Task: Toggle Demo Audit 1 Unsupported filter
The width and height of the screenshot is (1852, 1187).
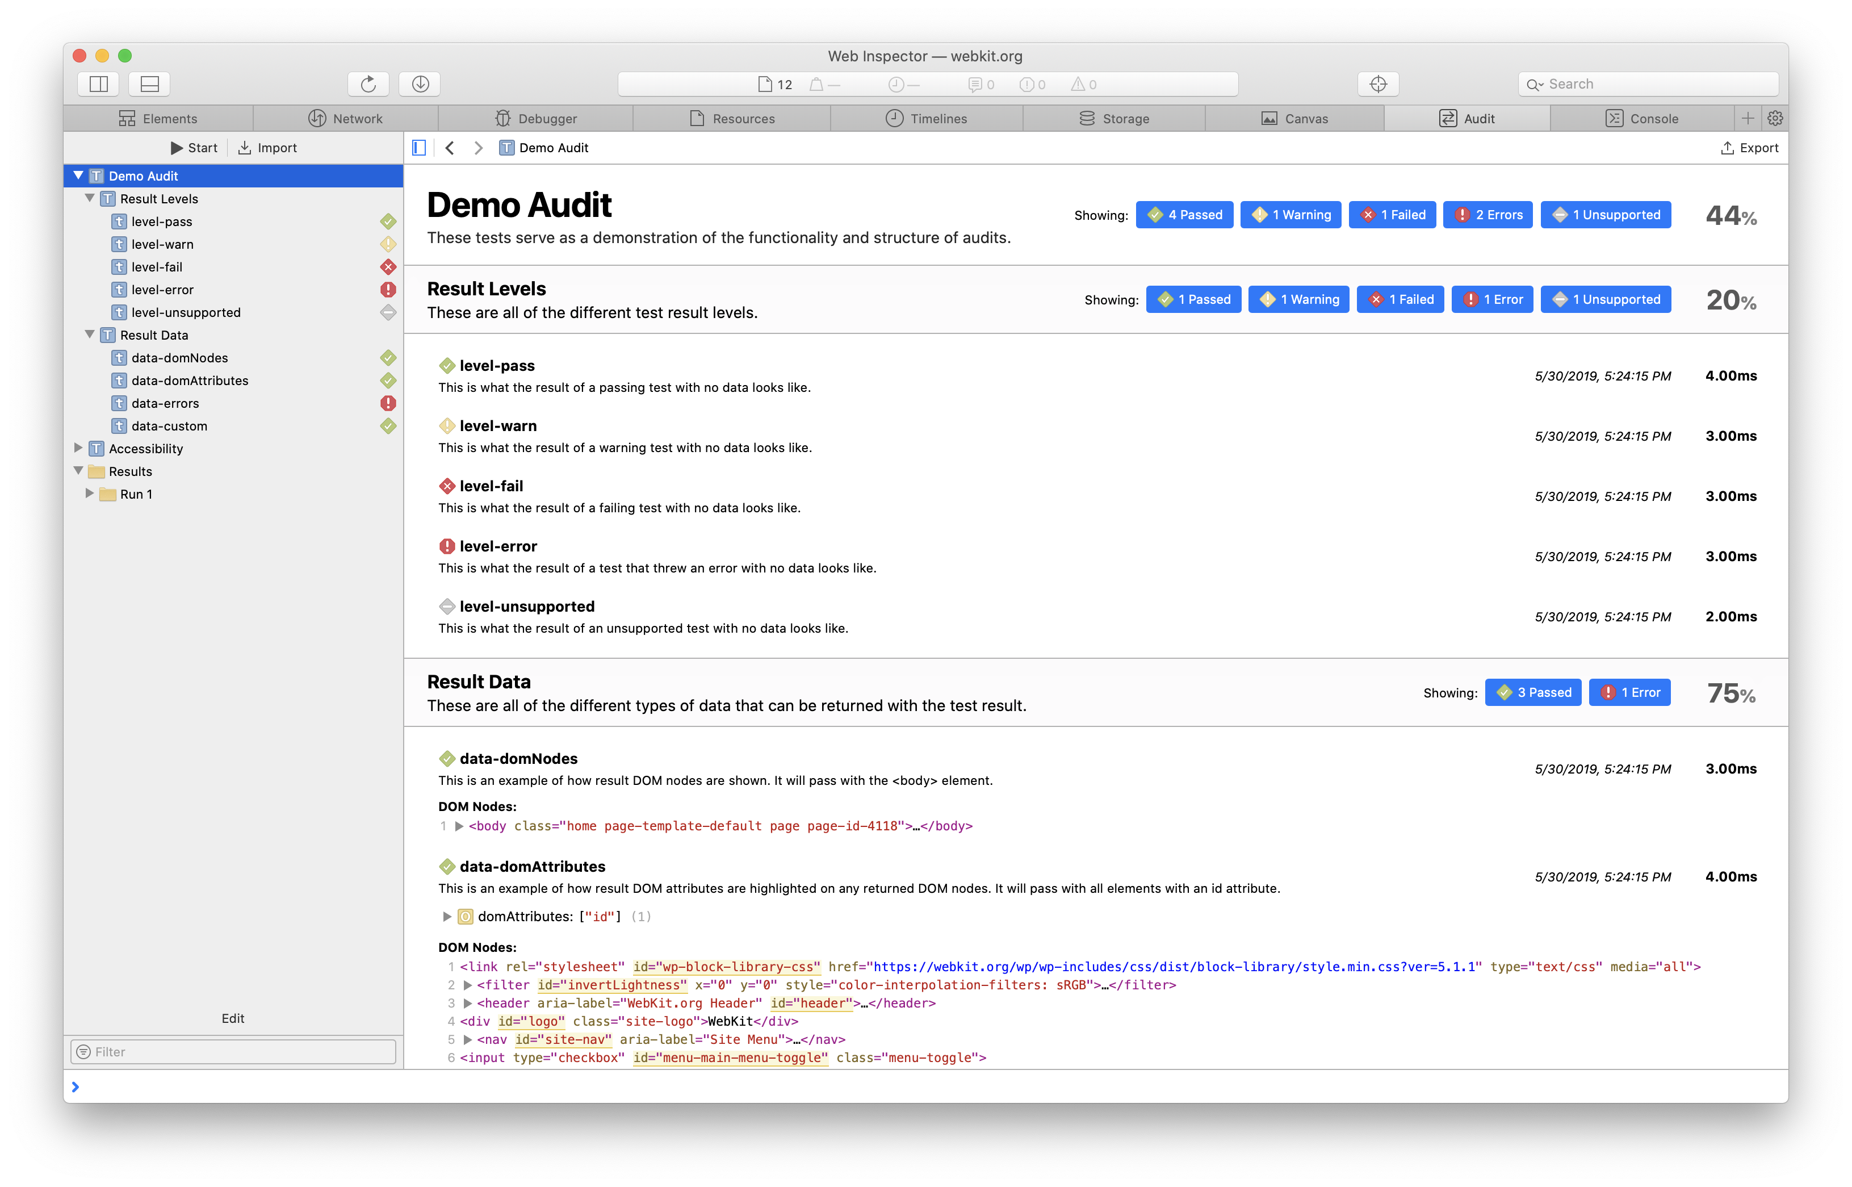Action: [1606, 214]
